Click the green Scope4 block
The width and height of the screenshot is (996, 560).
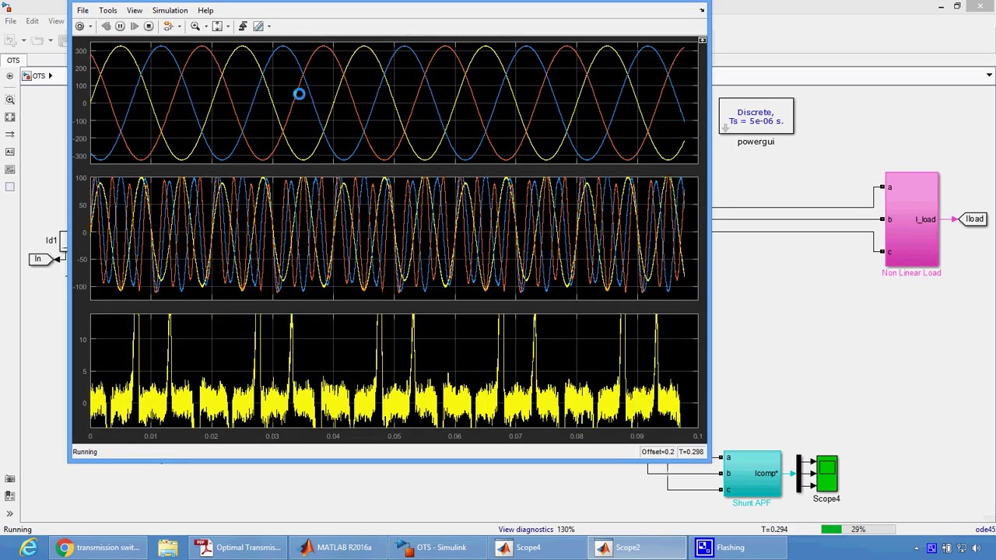tap(826, 474)
